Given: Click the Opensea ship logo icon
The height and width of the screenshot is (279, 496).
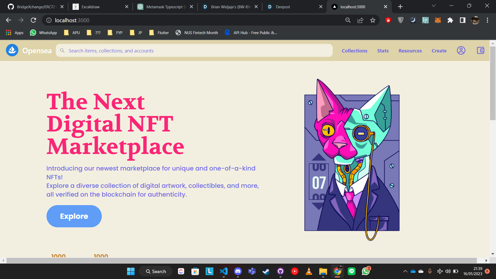Looking at the screenshot, I should [12, 50].
